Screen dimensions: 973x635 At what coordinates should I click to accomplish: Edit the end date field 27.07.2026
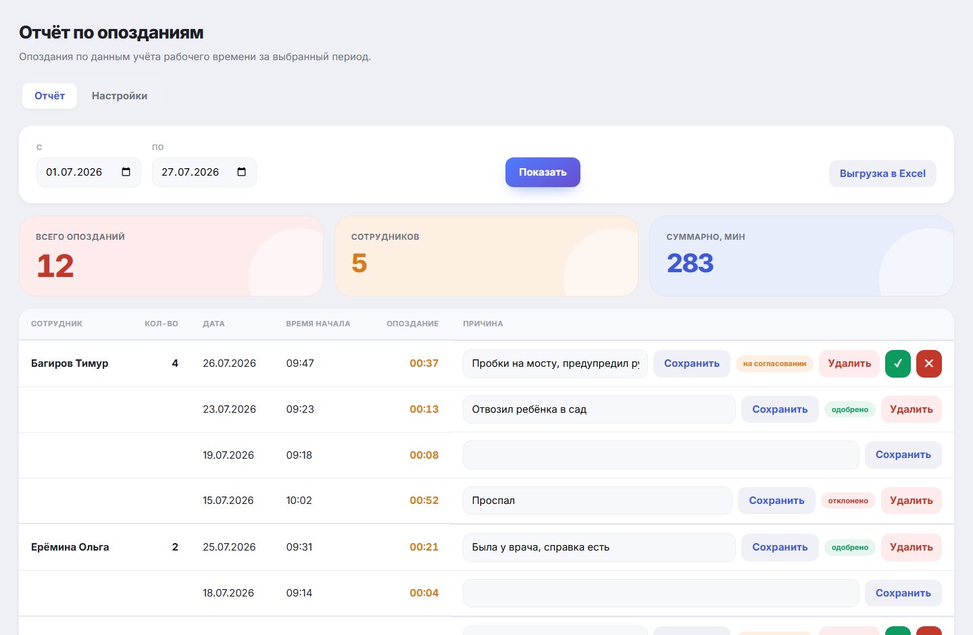pyautogui.click(x=204, y=172)
